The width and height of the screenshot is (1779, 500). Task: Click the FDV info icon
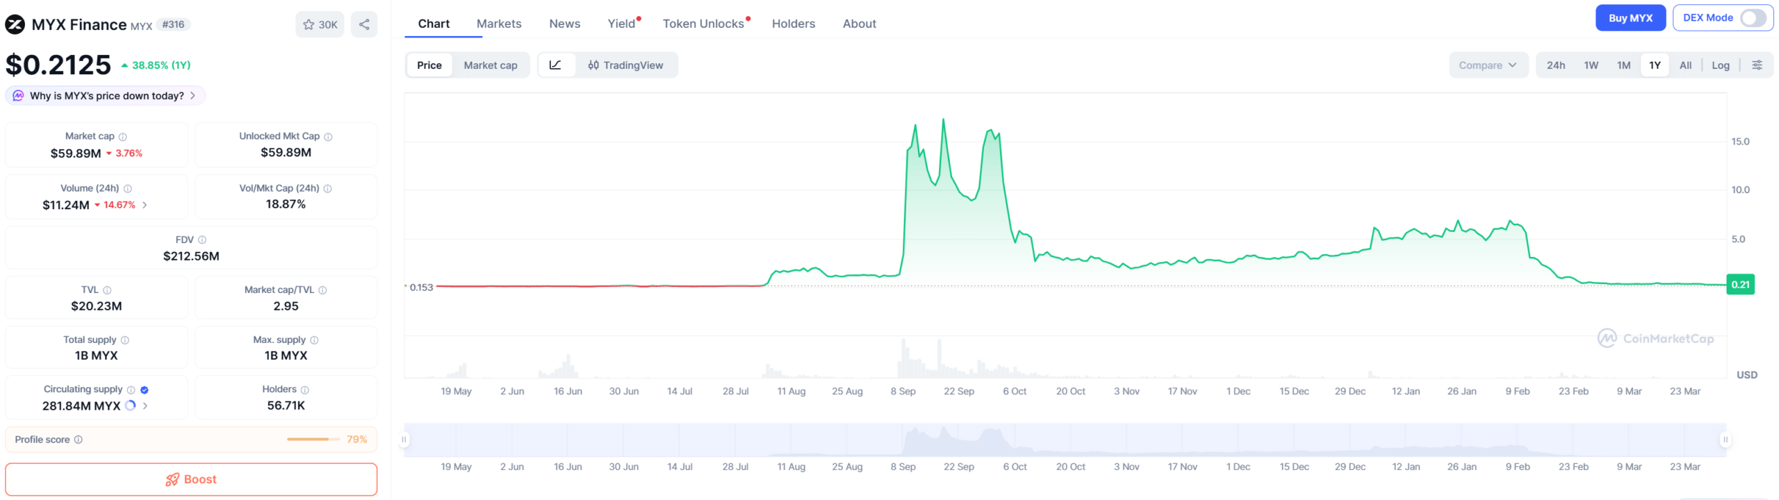[x=202, y=240]
